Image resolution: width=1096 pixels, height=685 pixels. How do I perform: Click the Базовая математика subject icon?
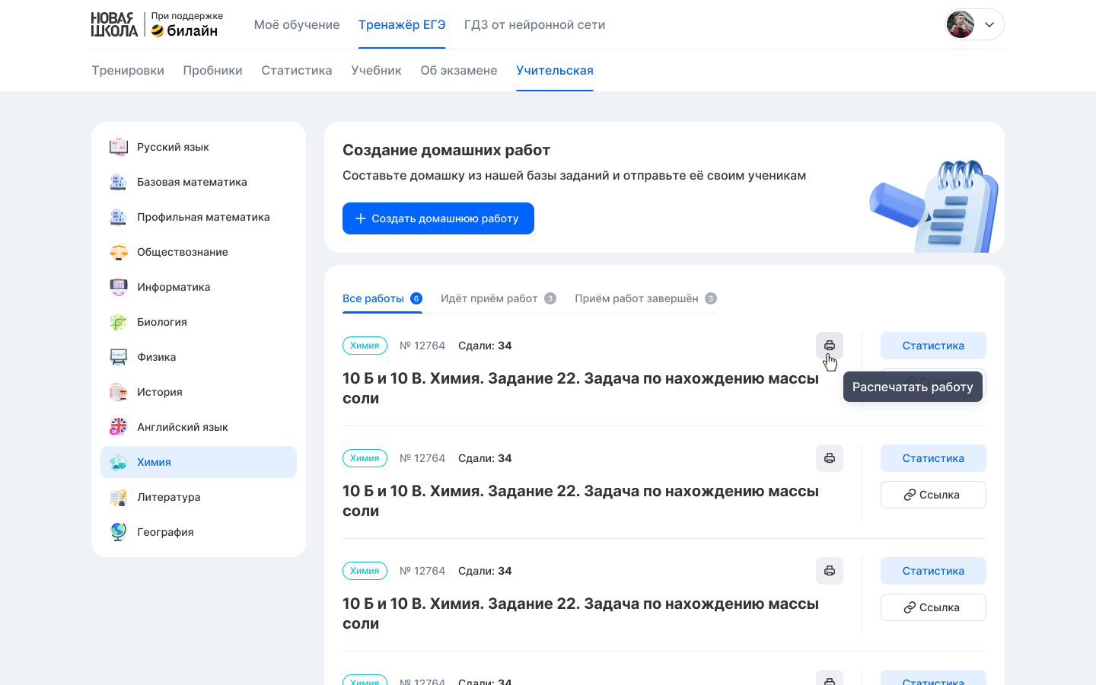[118, 182]
